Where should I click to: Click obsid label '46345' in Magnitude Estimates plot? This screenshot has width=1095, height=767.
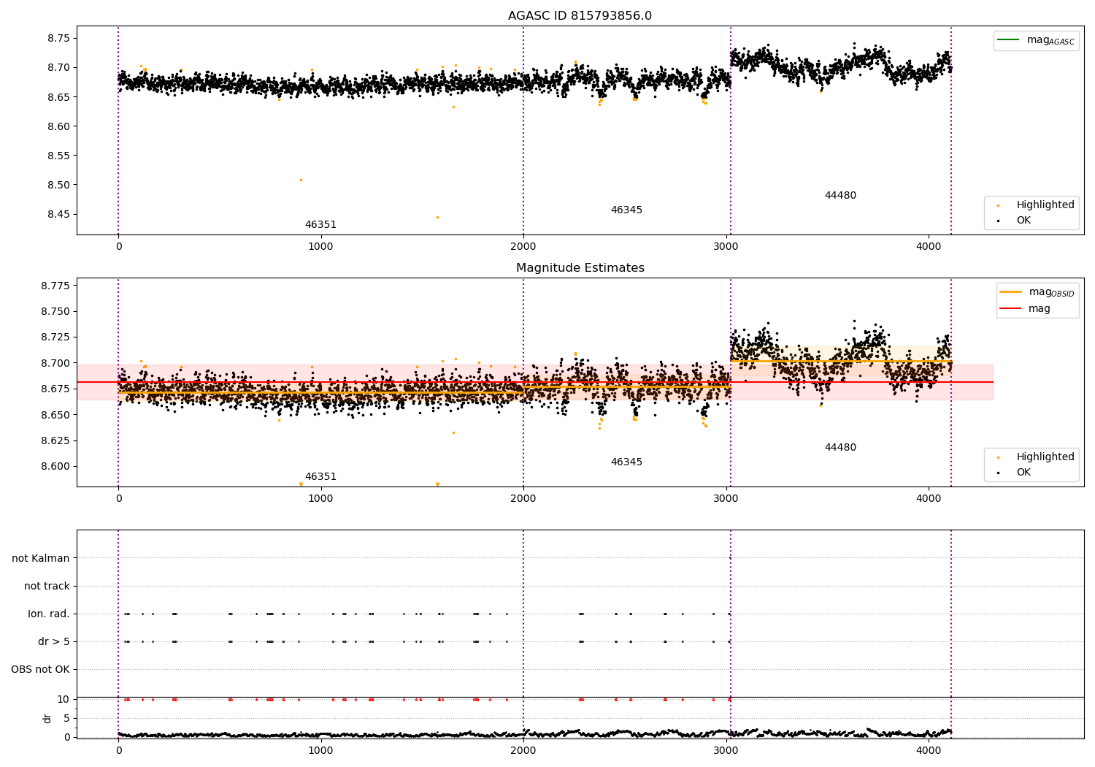point(626,462)
